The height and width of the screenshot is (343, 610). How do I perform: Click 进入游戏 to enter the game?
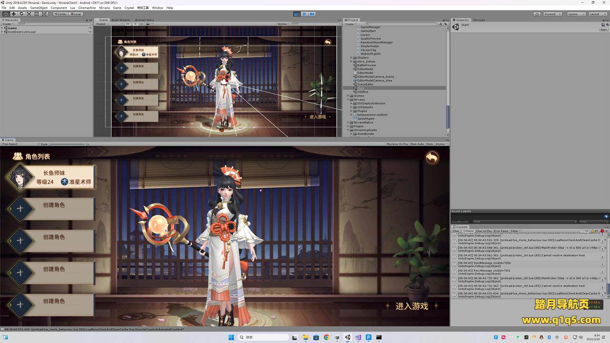tap(411, 306)
